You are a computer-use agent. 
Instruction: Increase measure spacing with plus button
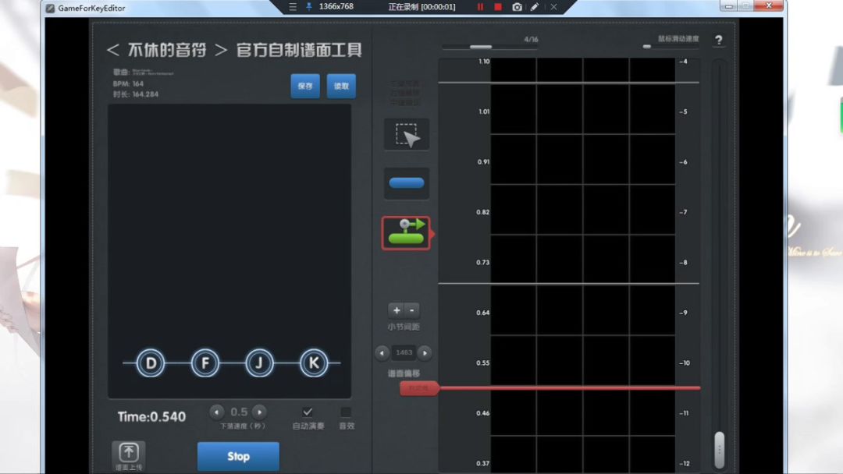point(397,310)
